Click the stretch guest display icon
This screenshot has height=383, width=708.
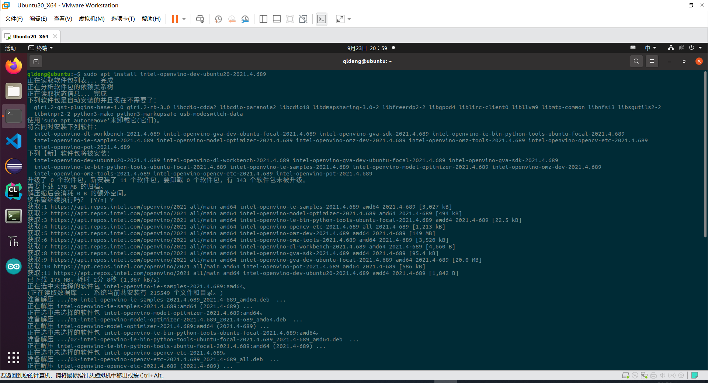[340, 19]
